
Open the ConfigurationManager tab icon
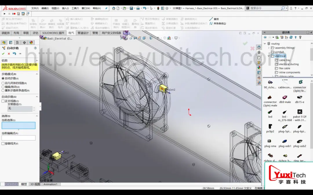tap(17, 42)
